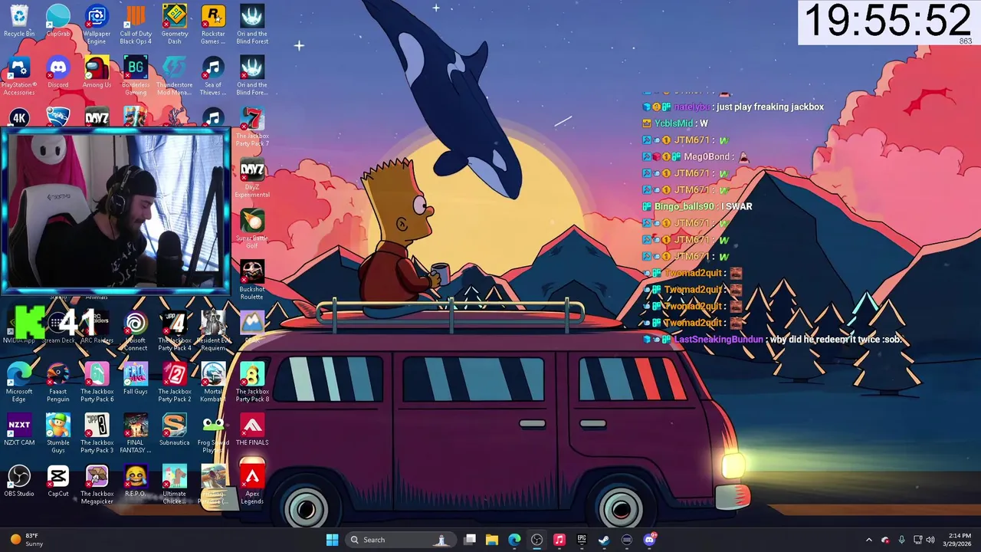Open the 2:14 PM clock and calendar
This screenshot has width=981, height=552.
960,540
